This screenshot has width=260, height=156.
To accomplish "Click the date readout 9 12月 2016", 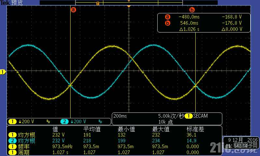I will 242,140.
